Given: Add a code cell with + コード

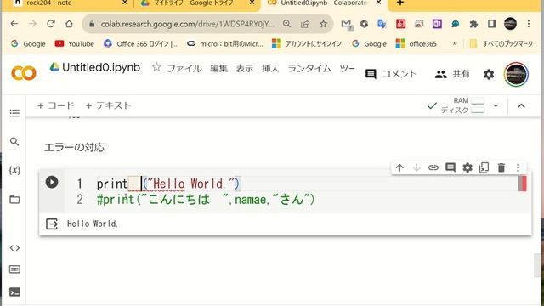Looking at the screenshot, I should (x=55, y=105).
